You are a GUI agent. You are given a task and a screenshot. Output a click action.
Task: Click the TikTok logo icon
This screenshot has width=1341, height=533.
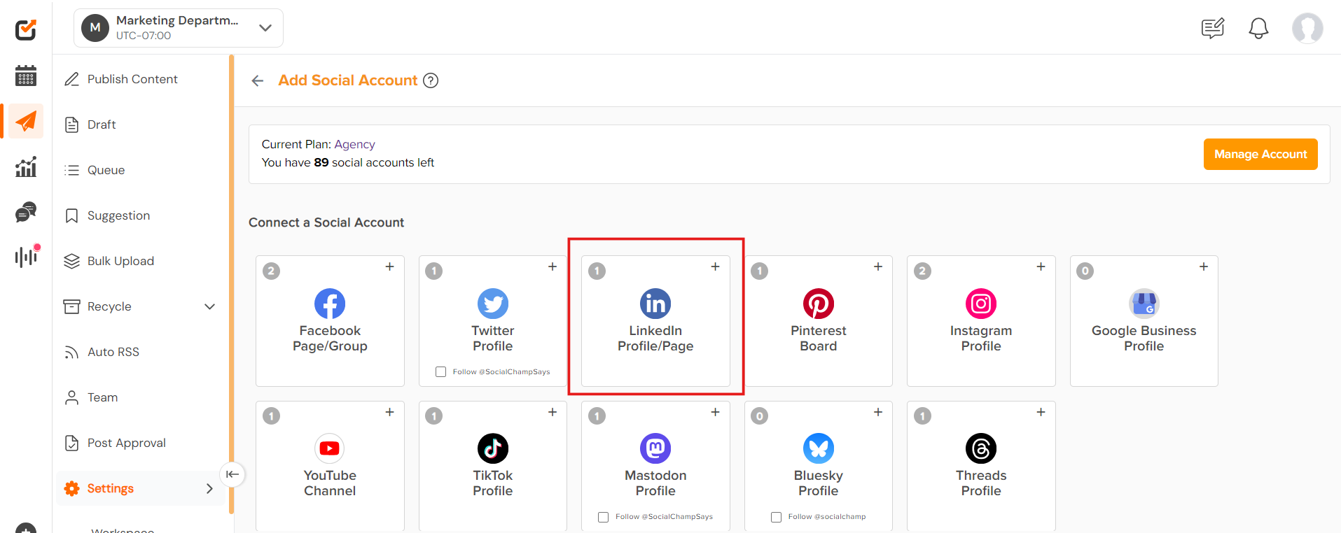coord(493,448)
